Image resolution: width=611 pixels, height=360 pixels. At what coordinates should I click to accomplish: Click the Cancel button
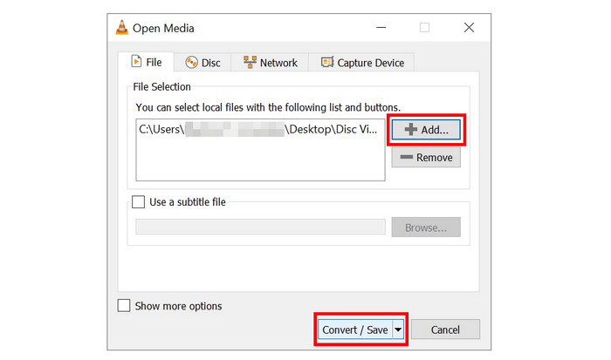coord(445,329)
